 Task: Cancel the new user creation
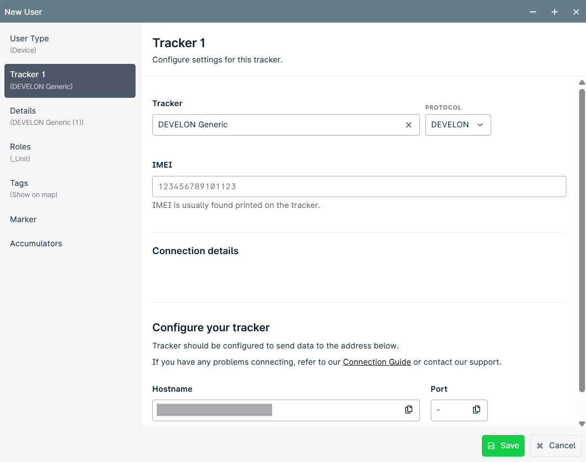coord(556,446)
